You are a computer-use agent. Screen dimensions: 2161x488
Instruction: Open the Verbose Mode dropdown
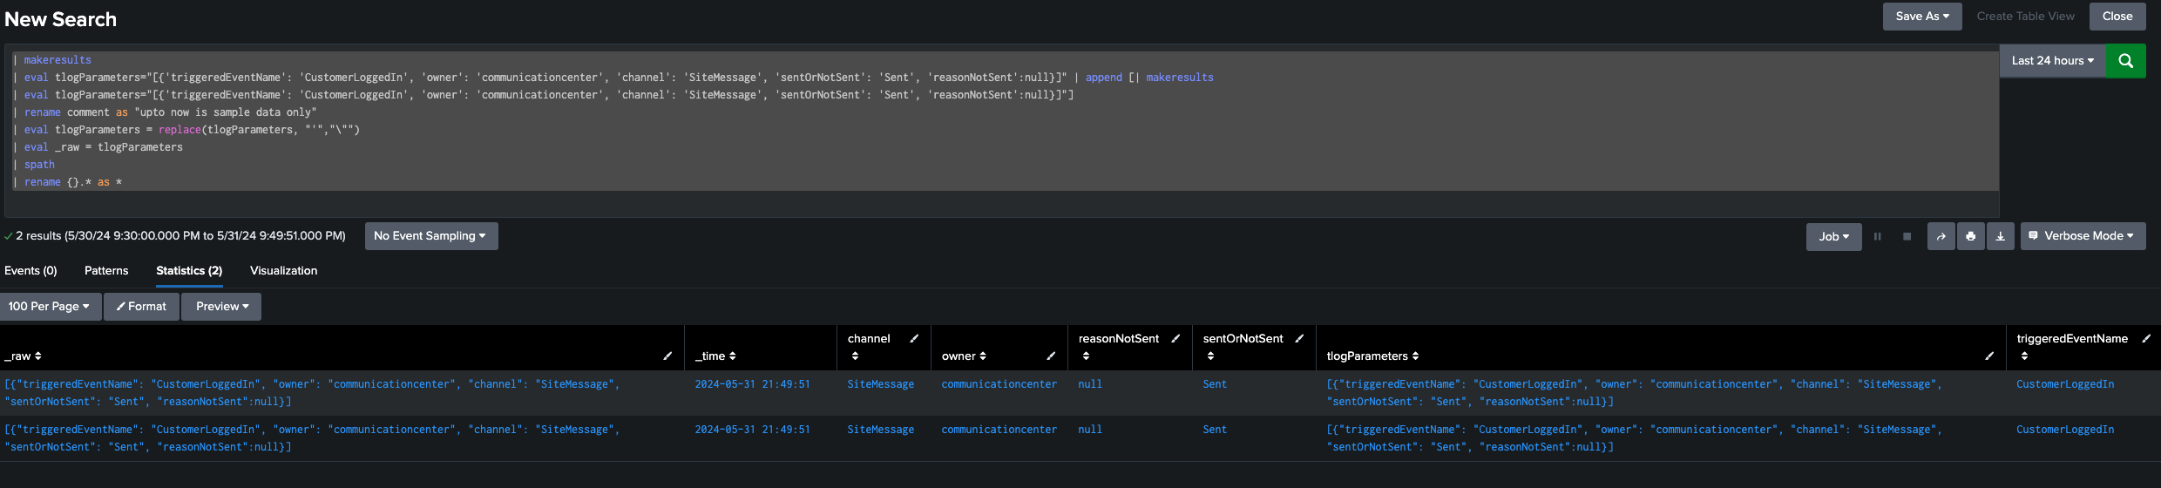click(x=2083, y=236)
